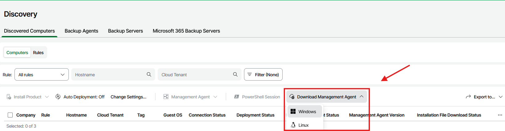Collapse the Download Management Agent chevron
The width and height of the screenshot is (505, 131).
click(362, 97)
